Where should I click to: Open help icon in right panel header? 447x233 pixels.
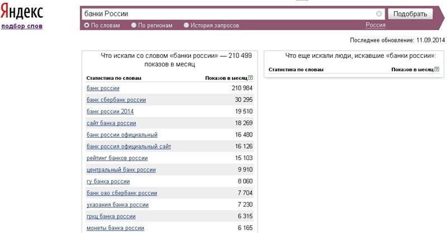click(437, 69)
